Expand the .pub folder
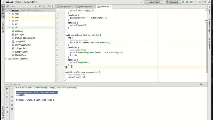Screen dimensions: 213x120 [9, 17]
